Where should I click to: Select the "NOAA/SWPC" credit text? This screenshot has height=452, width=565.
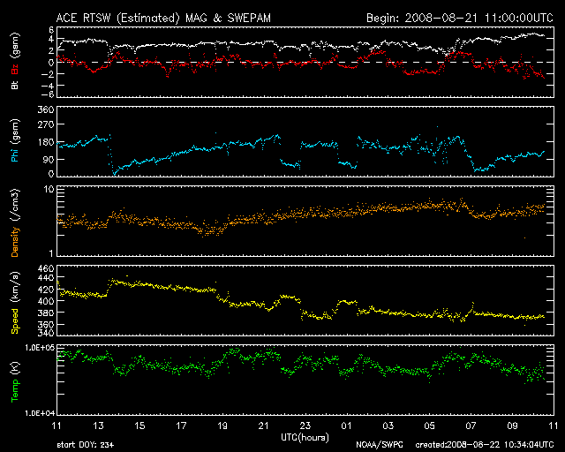pyautogui.click(x=379, y=445)
